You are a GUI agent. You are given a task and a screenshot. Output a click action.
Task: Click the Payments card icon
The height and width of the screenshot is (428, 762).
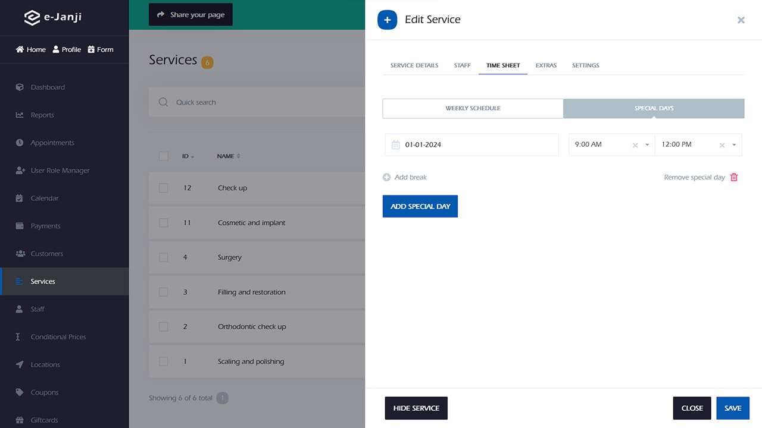pyautogui.click(x=20, y=226)
